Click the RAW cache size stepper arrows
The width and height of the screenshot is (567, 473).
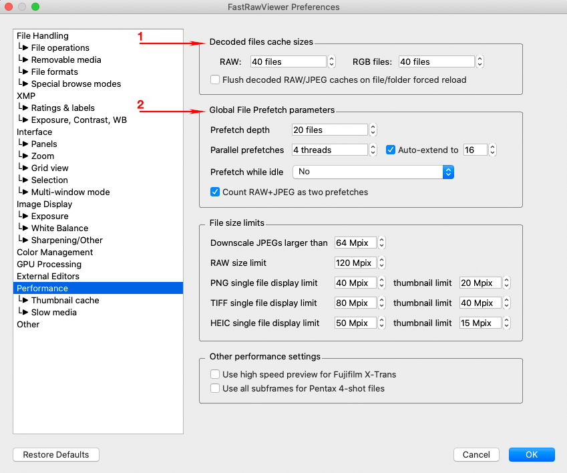pyautogui.click(x=332, y=62)
